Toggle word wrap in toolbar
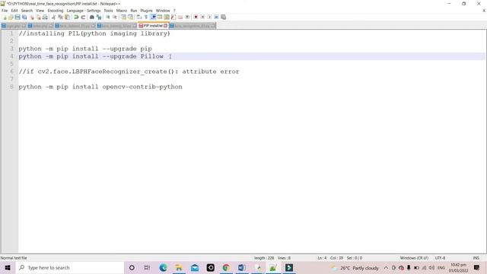This screenshot has height=274, width=487. click(138, 17)
